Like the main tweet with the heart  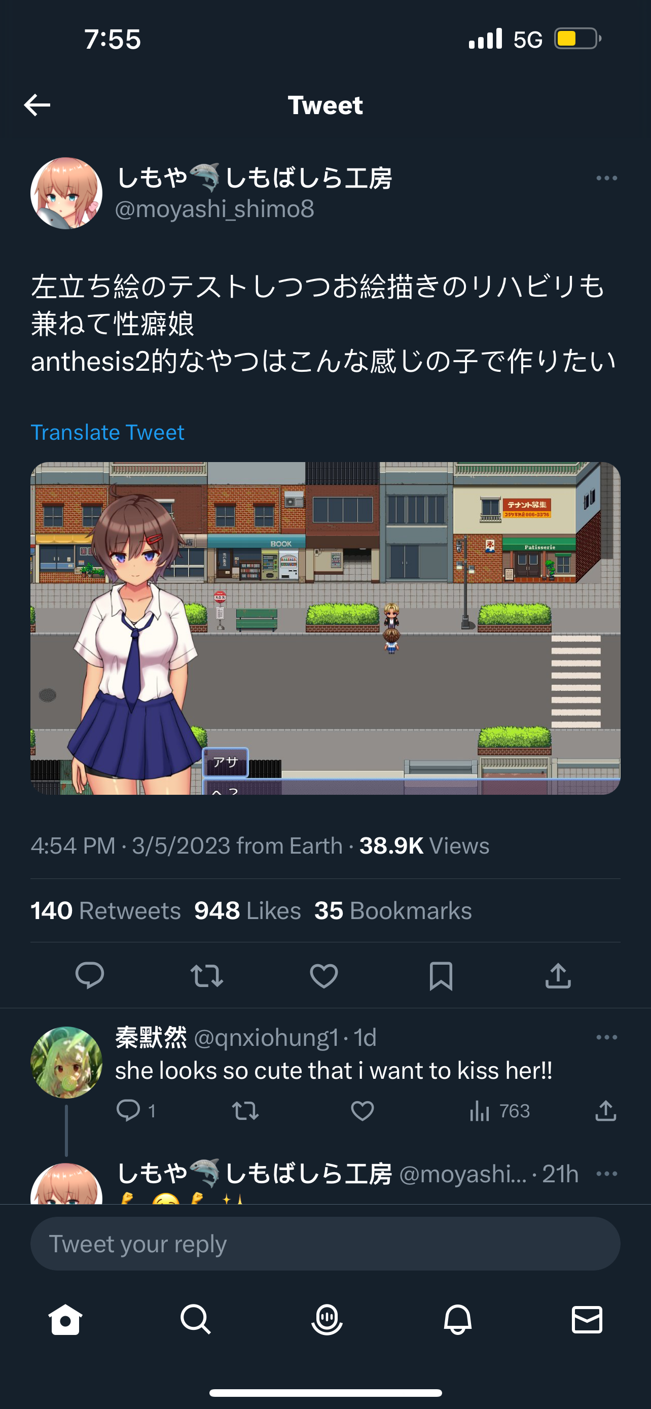323,975
